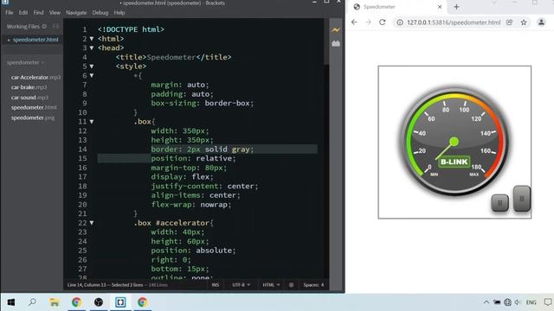Click 'position: relative' on line 15
This screenshot has width=554, height=311.
click(x=193, y=158)
